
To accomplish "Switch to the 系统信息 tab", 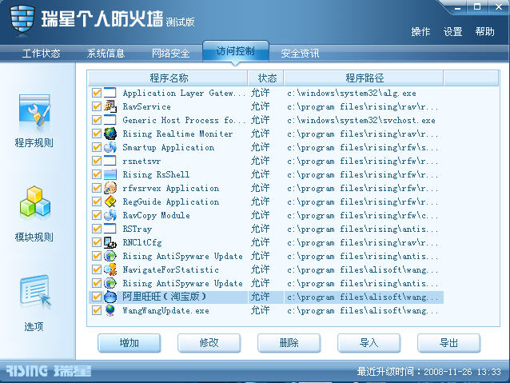I will pos(106,53).
